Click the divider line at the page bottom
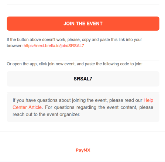165x162 pixels. (x=82, y=162)
